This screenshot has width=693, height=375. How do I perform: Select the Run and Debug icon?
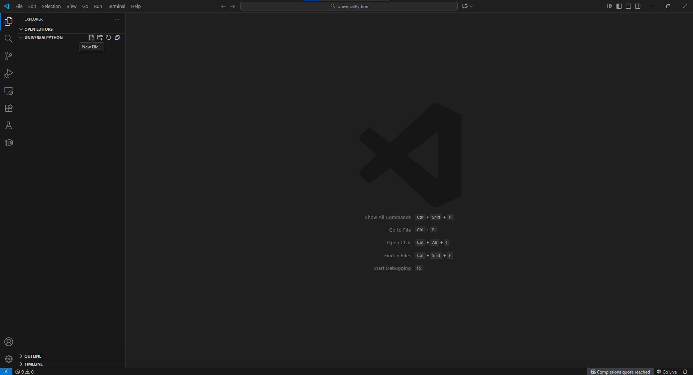click(8, 73)
